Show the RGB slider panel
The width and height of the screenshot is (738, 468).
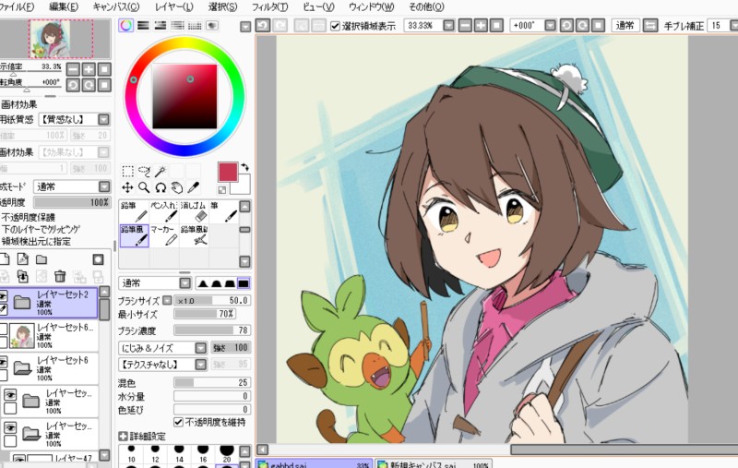click(143, 26)
